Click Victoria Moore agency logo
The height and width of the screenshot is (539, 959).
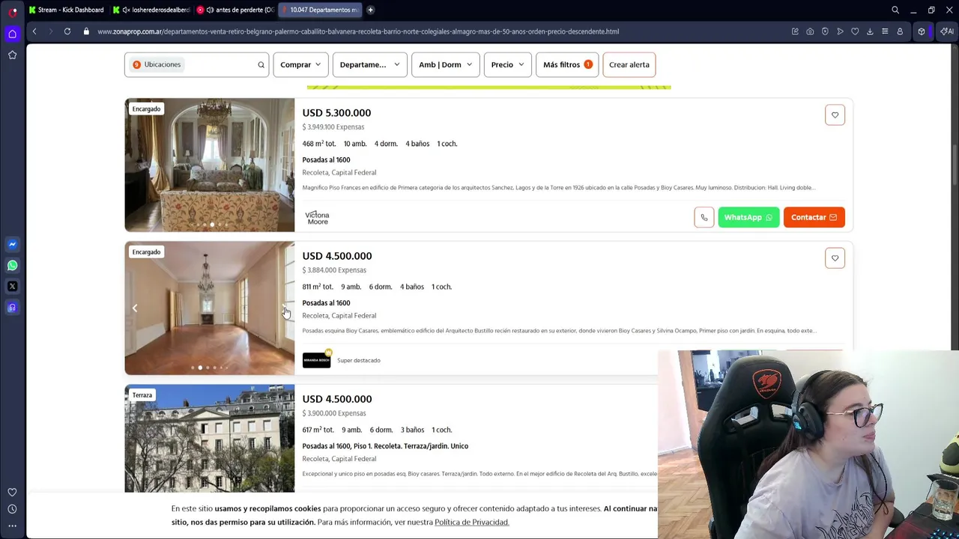point(317,217)
